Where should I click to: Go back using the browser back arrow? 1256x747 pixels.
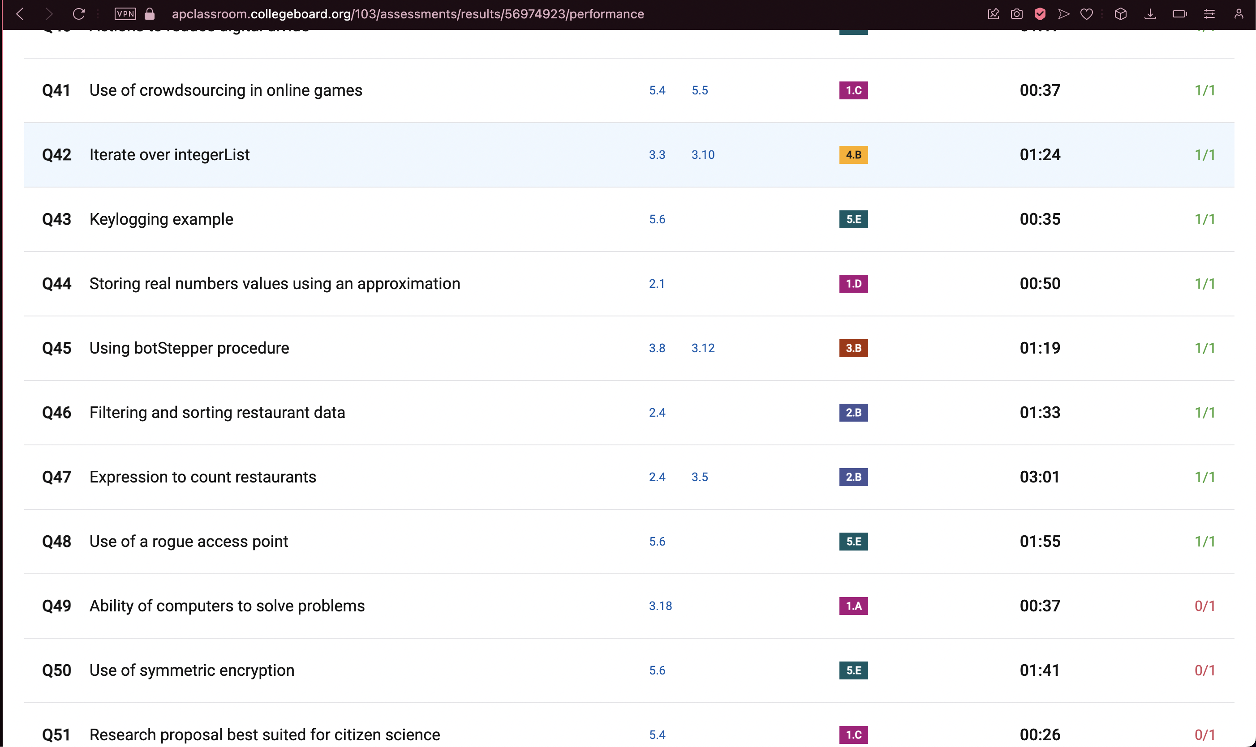pos(20,13)
